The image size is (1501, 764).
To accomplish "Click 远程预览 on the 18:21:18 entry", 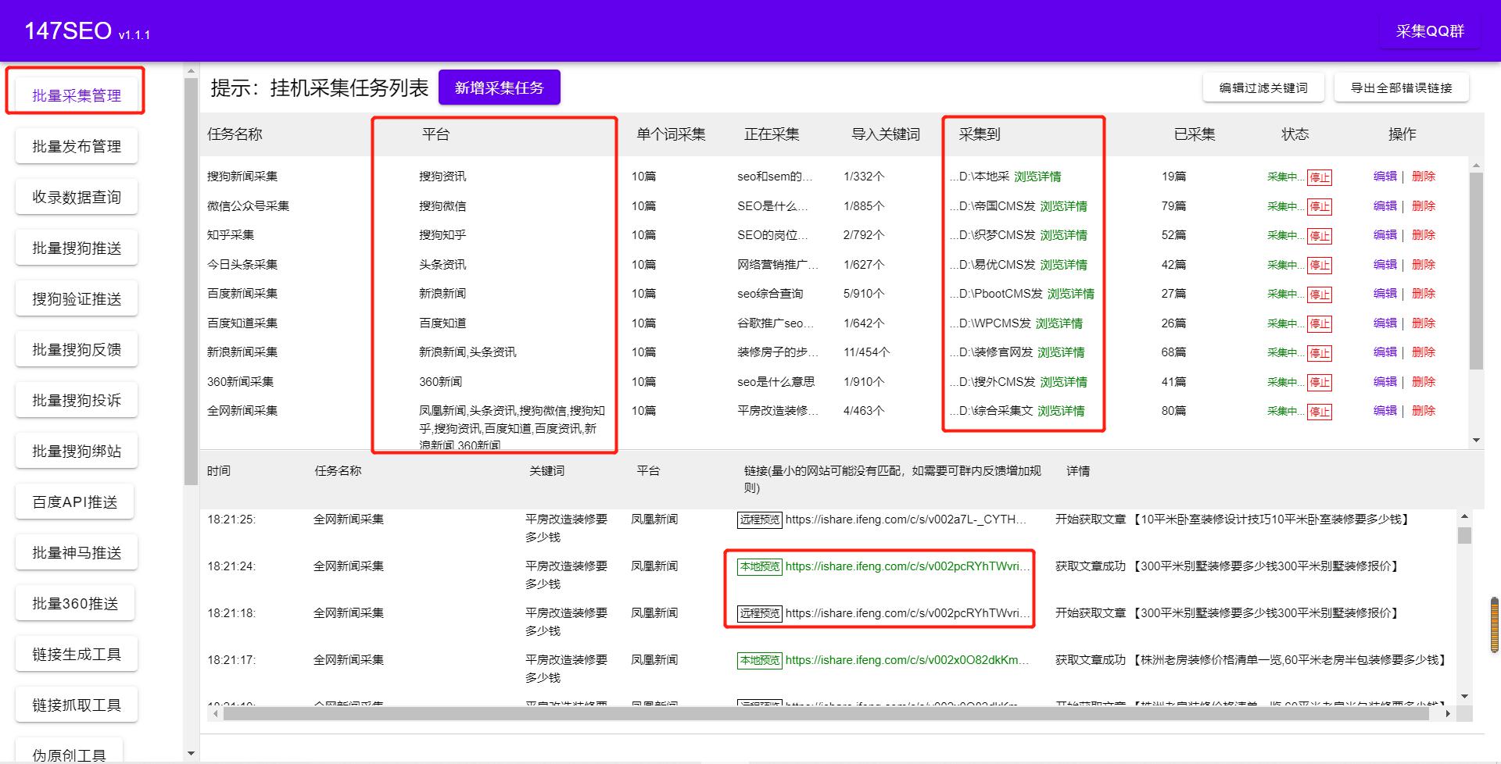I will click(759, 613).
